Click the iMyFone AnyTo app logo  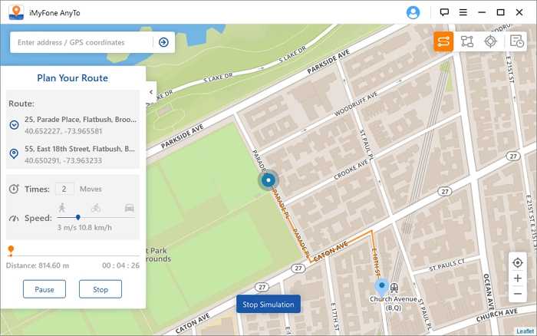pyautogui.click(x=16, y=13)
